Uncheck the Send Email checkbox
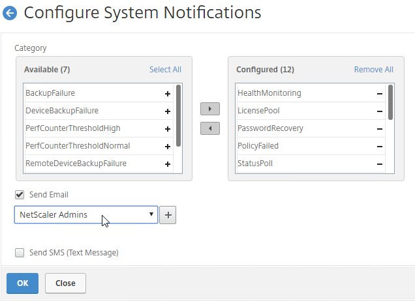 [x=20, y=195]
